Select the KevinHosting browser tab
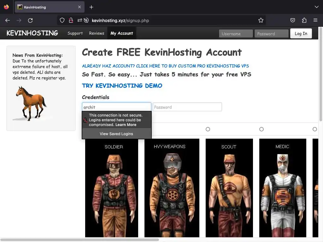The height and width of the screenshot is (242, 323). [x=50, y=7]
